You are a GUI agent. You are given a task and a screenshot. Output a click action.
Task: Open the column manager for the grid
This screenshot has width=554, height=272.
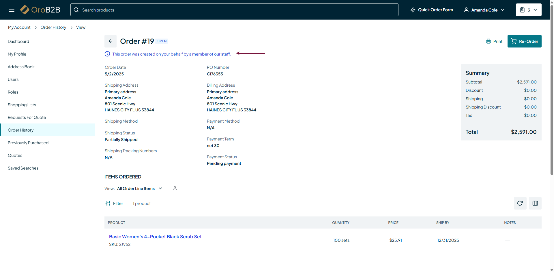coord(535,203)
